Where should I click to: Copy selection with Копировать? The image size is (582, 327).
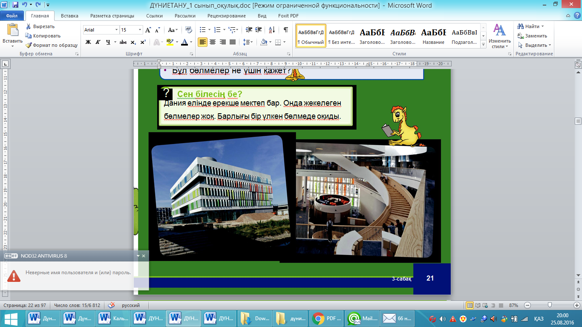point(43,36)
